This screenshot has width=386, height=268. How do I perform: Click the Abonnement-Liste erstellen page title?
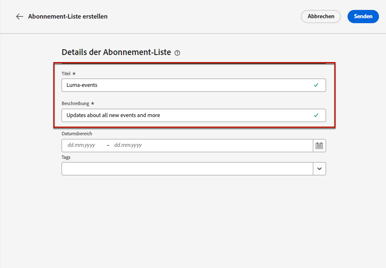tap(68, 17)
